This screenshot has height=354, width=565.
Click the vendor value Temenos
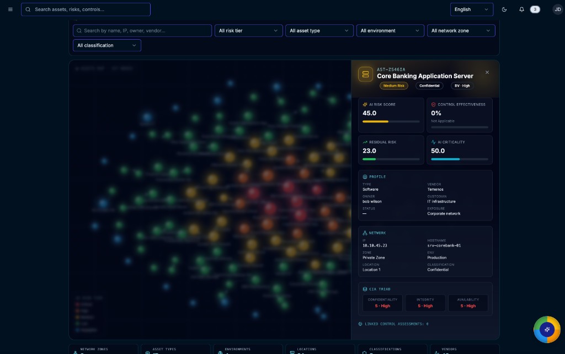pos(435,190)
